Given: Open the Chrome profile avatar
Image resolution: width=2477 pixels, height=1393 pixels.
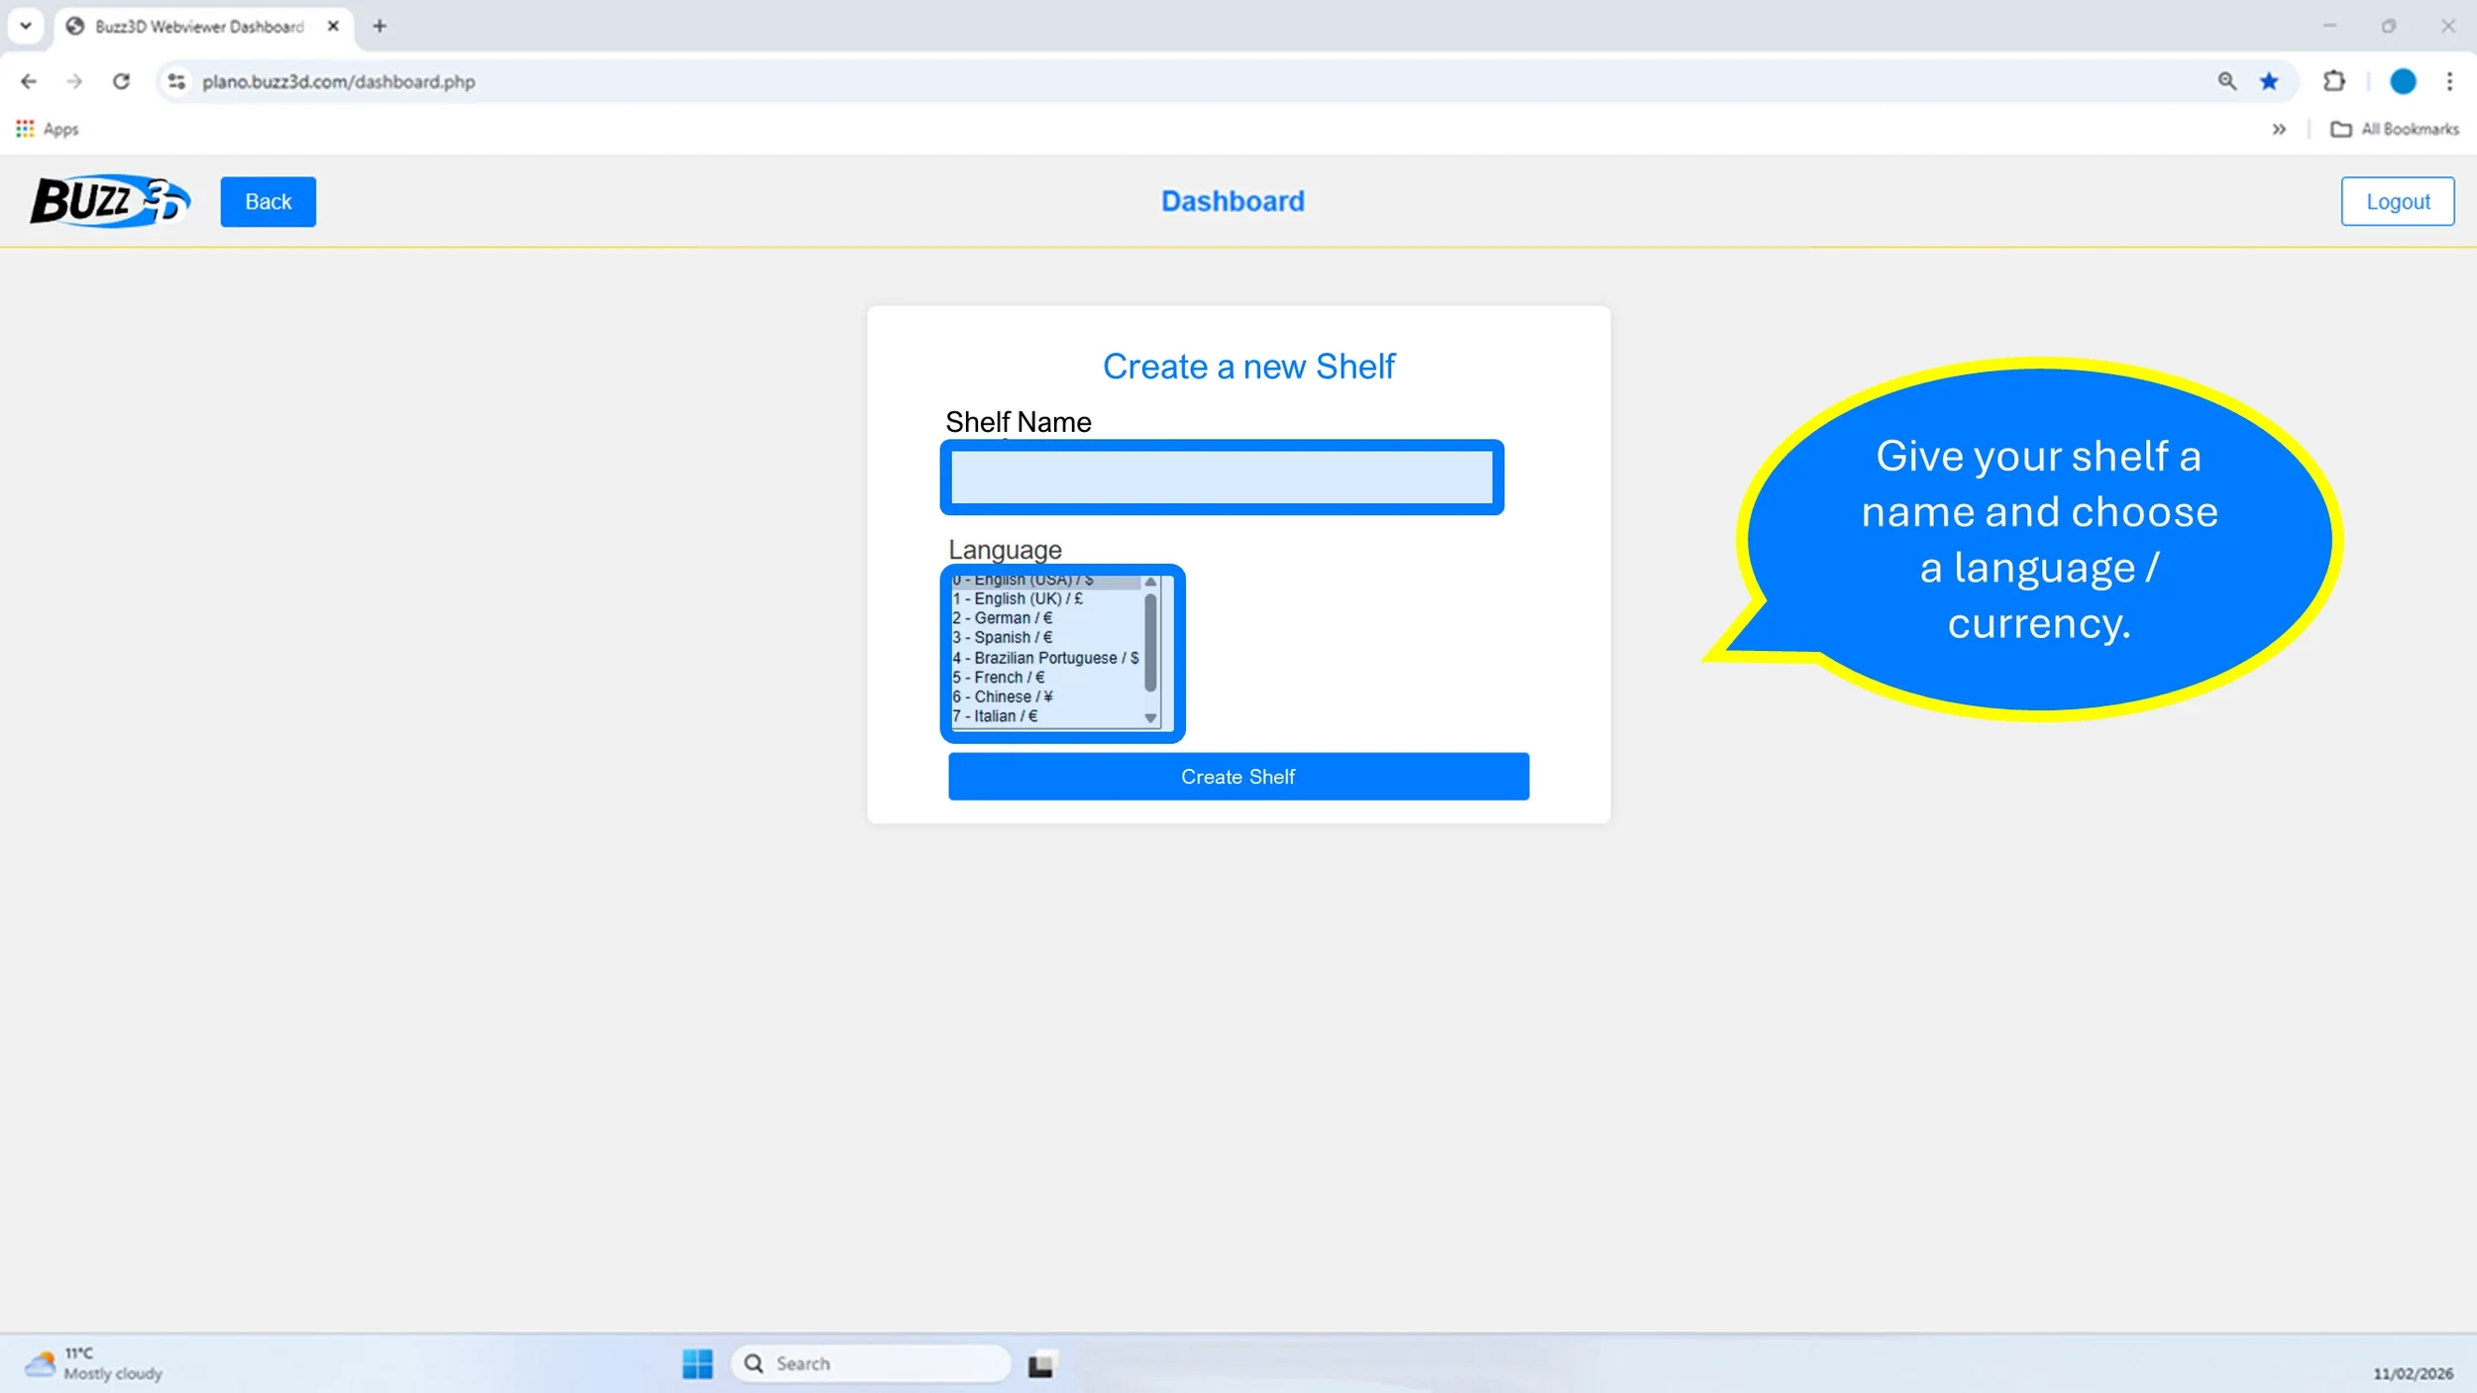Looking at the screenshot, I should tap(2403, 81).
